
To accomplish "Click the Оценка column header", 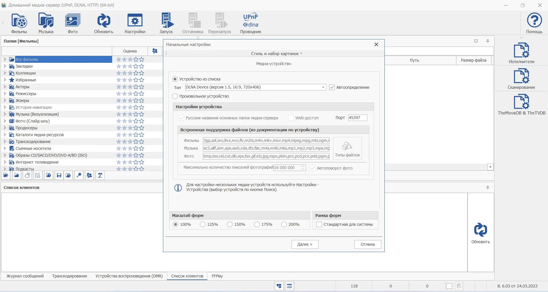I will point(130,51).
